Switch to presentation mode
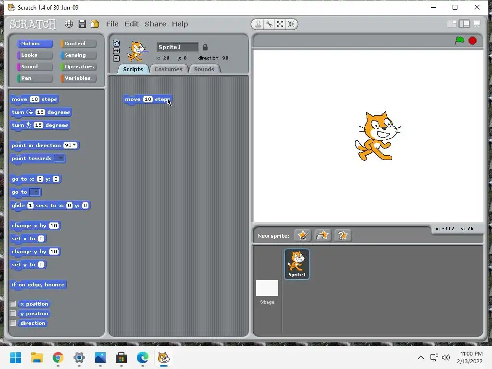The width and height of the screenshot is (492, 369). pos(477,24)
